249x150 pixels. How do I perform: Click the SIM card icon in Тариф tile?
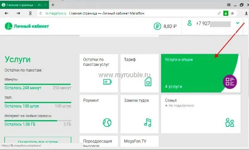tap(148, 82)
